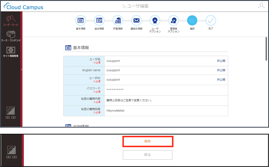This screenshot has width=269, height=167.
Task: Click the 保存 button
Action: click(148, 141)
